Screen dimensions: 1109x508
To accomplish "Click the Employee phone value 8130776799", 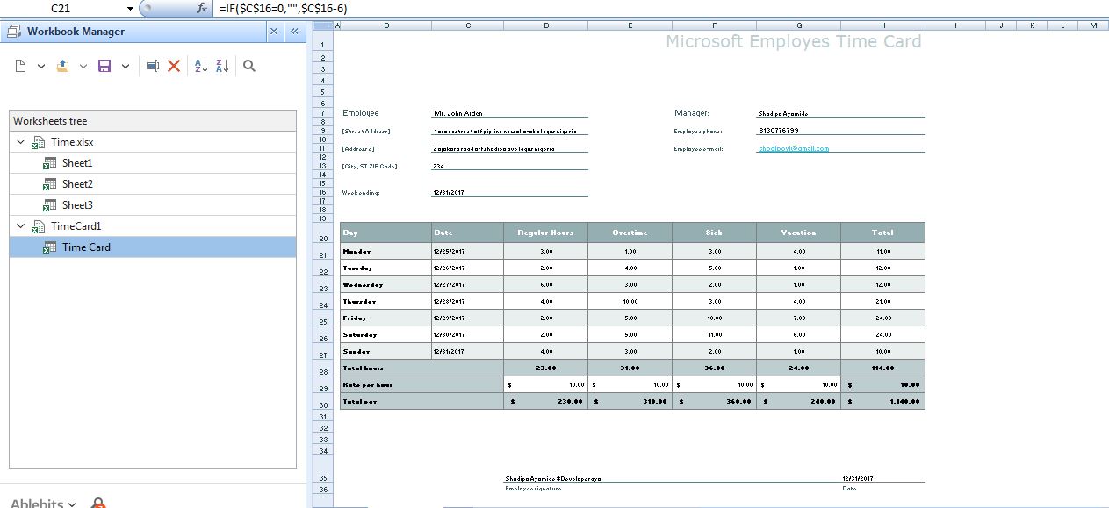I will click(x=840, y=130).
